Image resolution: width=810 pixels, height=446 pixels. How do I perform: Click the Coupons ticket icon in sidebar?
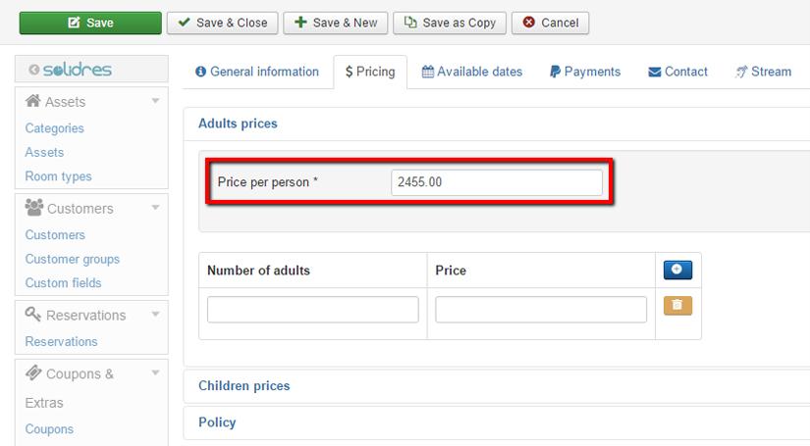click(33, 372)
